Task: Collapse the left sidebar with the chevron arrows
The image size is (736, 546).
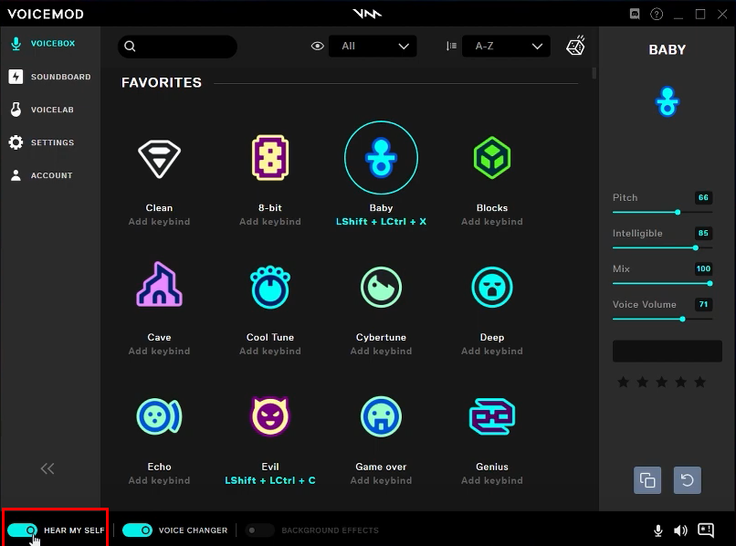Action: pyautogui.click(x=47, y=468)
